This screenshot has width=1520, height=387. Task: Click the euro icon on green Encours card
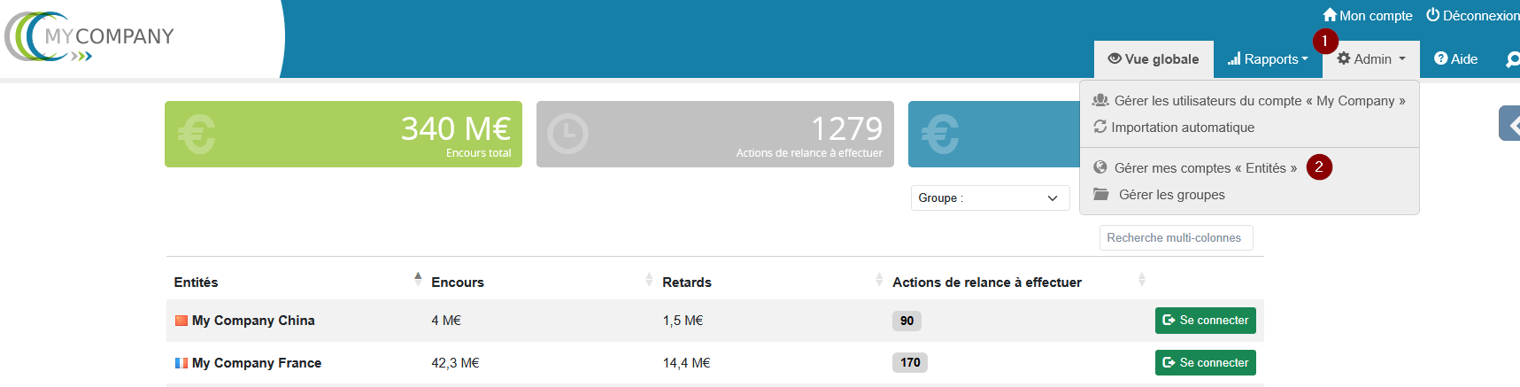197,135
